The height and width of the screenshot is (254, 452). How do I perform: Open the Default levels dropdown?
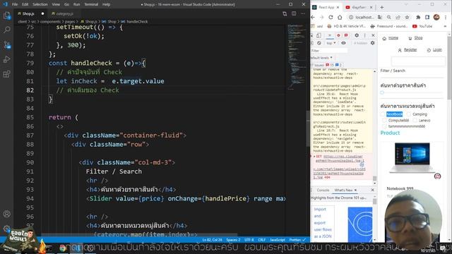[321, 58]
